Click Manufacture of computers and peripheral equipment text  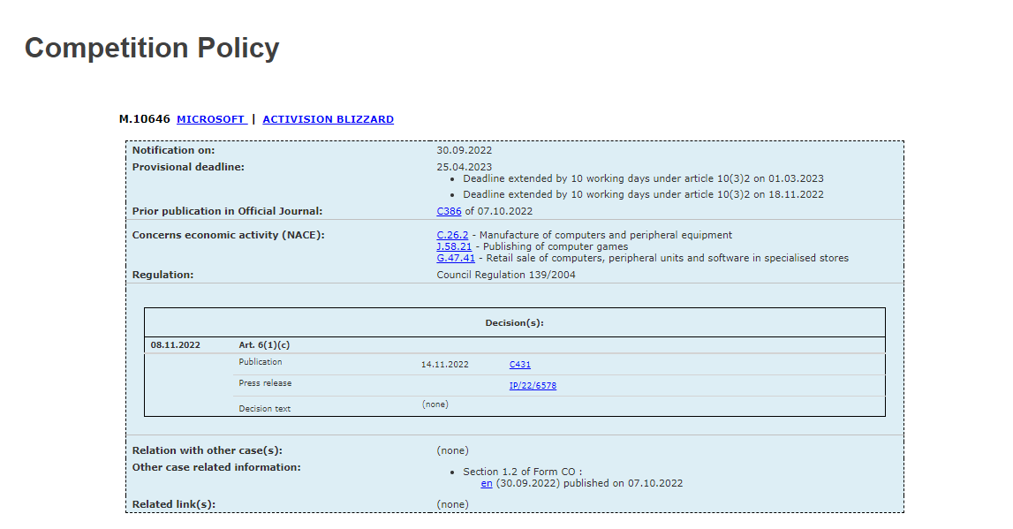click(x=606, y=235)
